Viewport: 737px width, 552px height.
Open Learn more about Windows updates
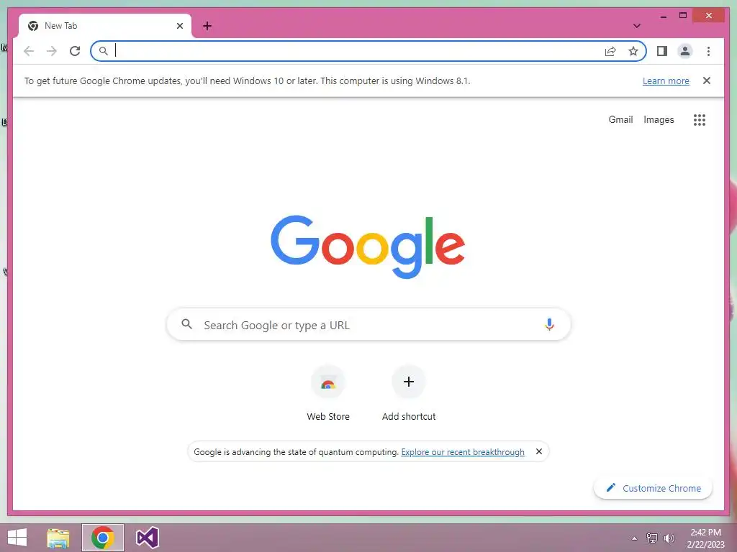tap(666, 80)
